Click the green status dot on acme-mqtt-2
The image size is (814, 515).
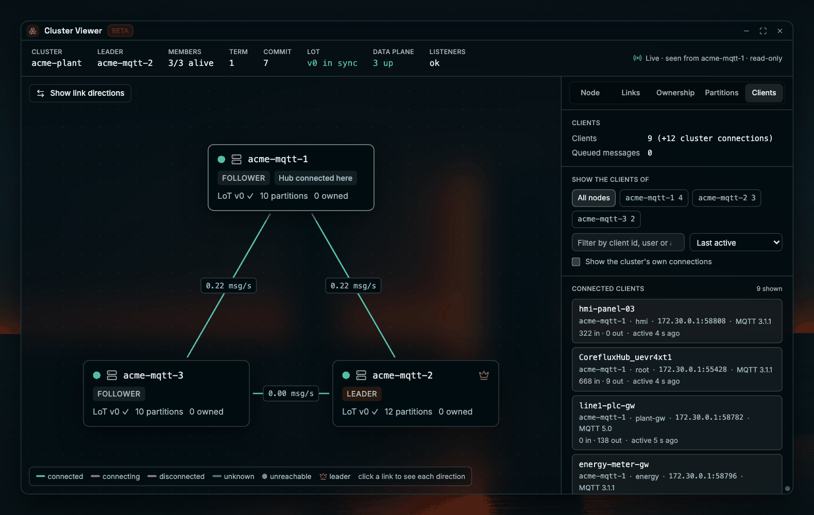[346, 375]
